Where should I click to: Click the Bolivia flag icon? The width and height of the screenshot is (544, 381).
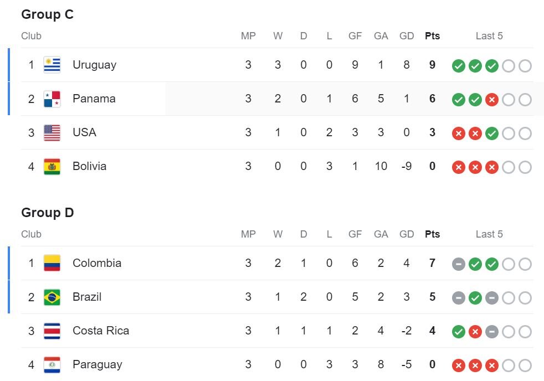click(52, 166)
